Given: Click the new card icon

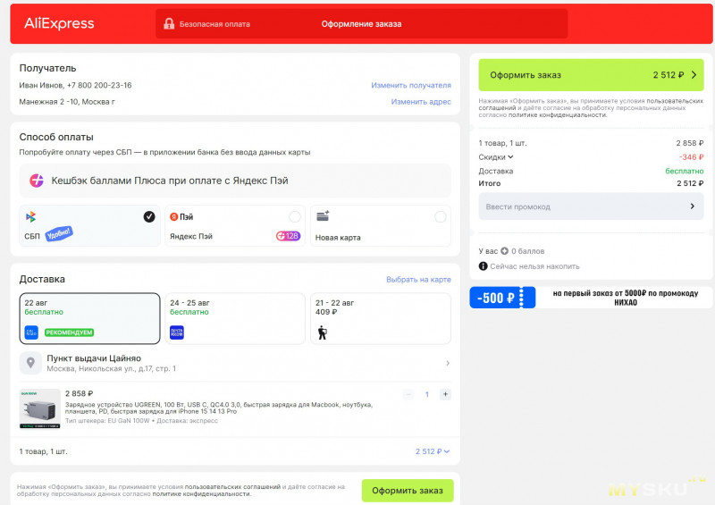Looking at the screenshot, I should [323, 215].
